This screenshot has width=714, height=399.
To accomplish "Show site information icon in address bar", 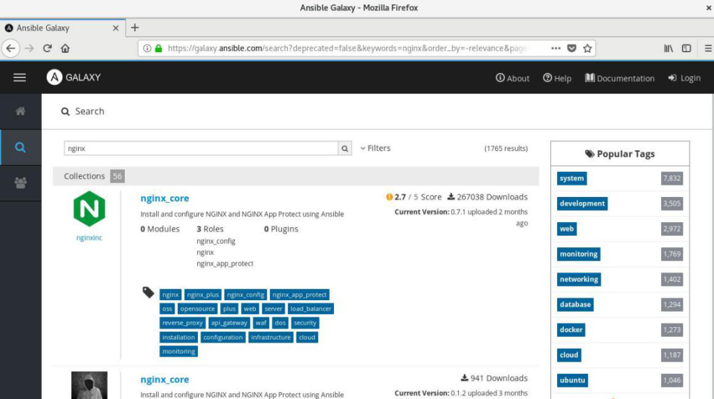I will 147,48.
